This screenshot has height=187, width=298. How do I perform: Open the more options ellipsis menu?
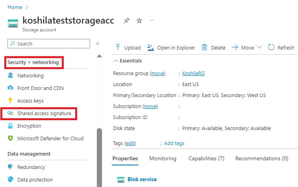pyautogui.click(x=152, y=20)
